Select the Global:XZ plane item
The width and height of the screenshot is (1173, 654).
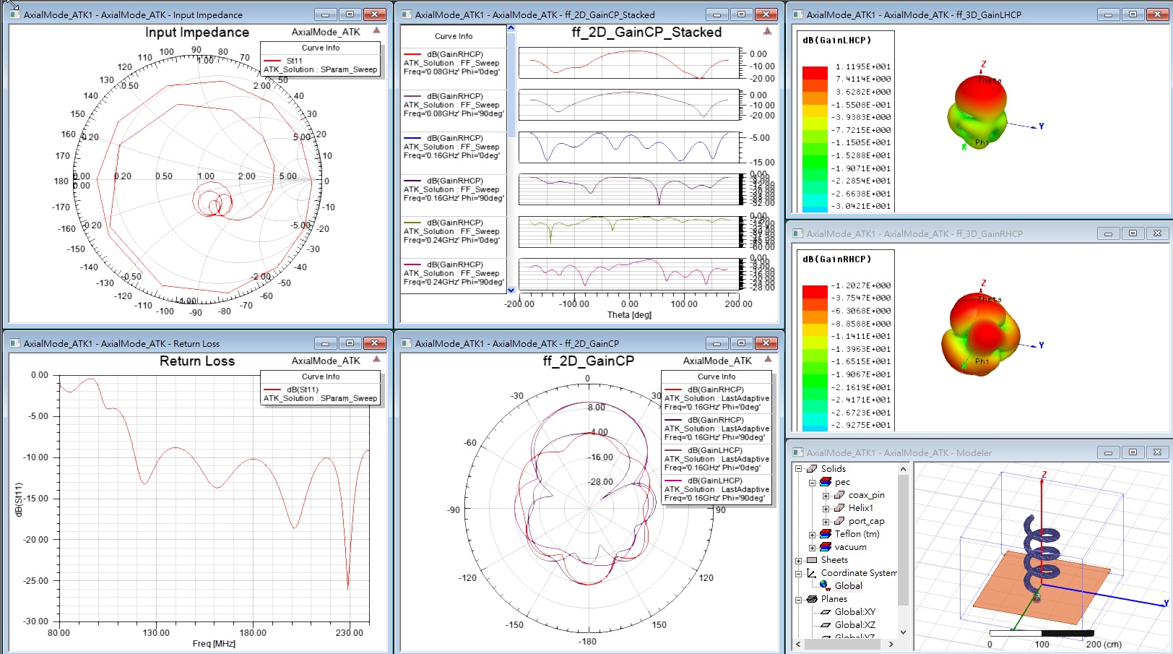click(x=855, y=625)
